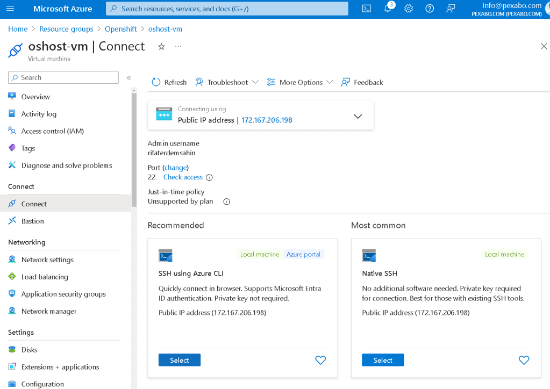
Task: Favorite Native SSH heart icon
Action: click(x=524, y=360)
